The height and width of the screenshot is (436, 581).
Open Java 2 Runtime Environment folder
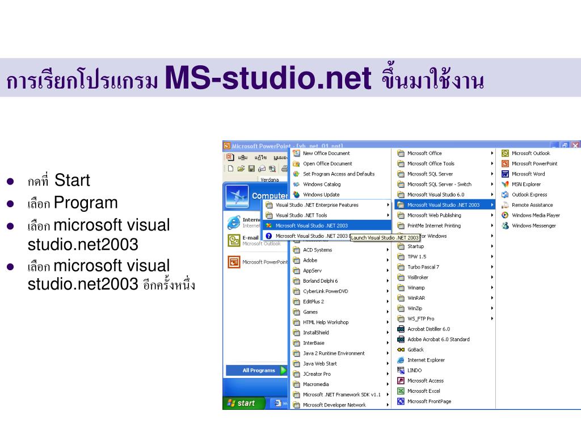click(x=341, y=353)
